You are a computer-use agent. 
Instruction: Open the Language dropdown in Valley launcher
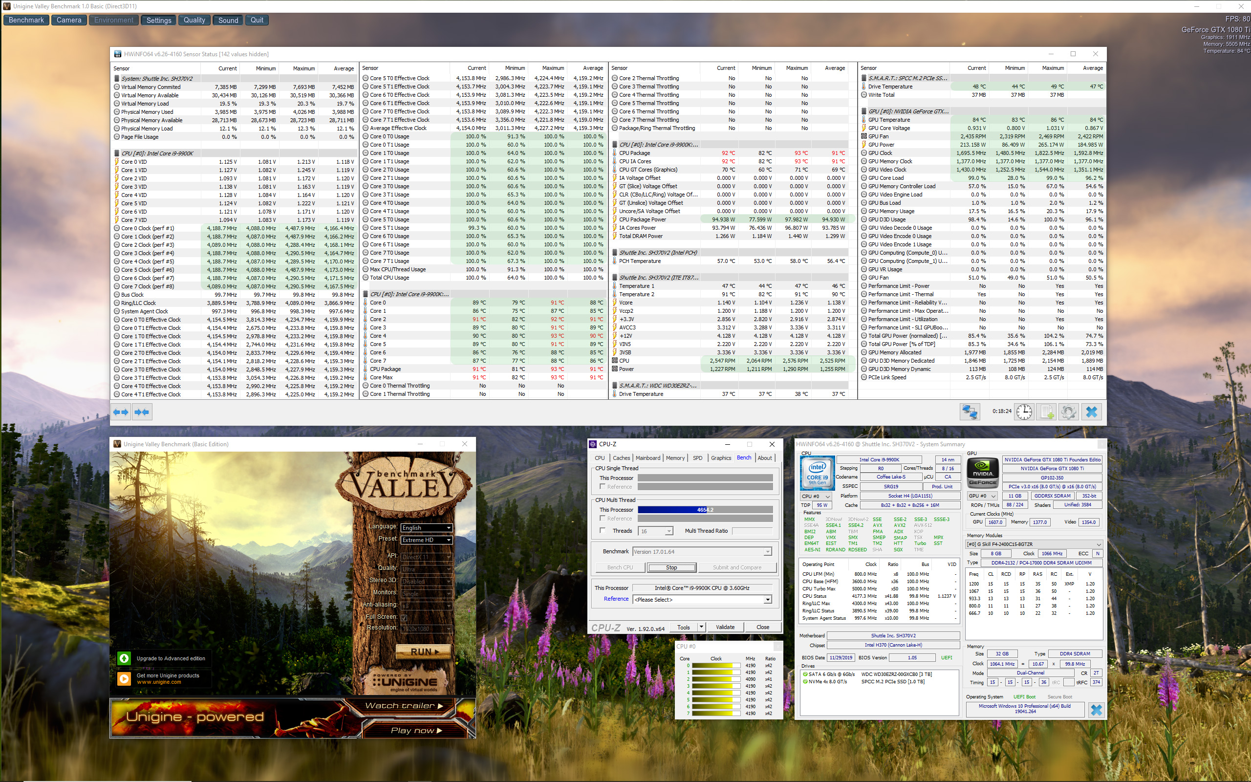pos(427,527)
